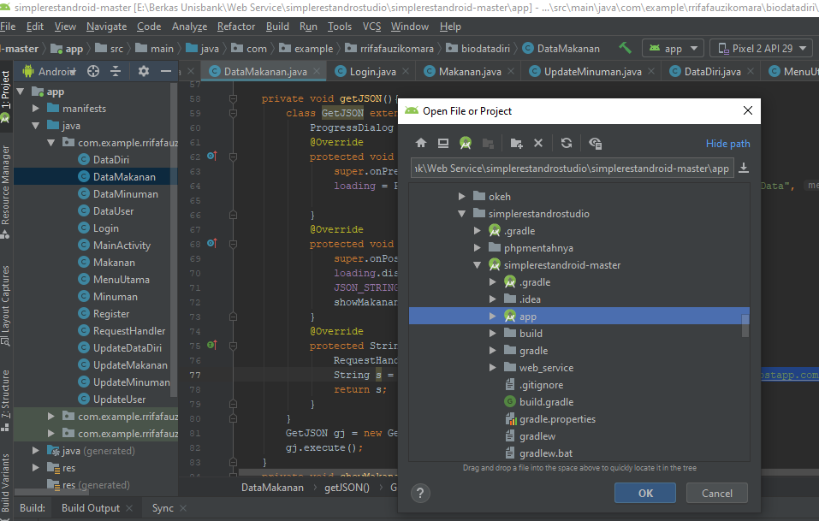Image resolution: width=819 pixels, height=521 pixels.
Task: Dismiss the dialog with Cancel
Action: [x=716, y=493]
